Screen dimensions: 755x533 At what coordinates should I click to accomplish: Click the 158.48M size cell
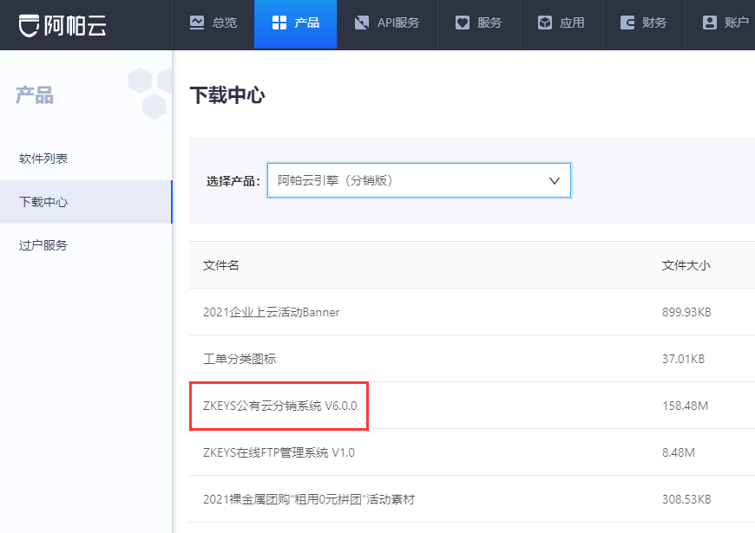coord(686,406)
